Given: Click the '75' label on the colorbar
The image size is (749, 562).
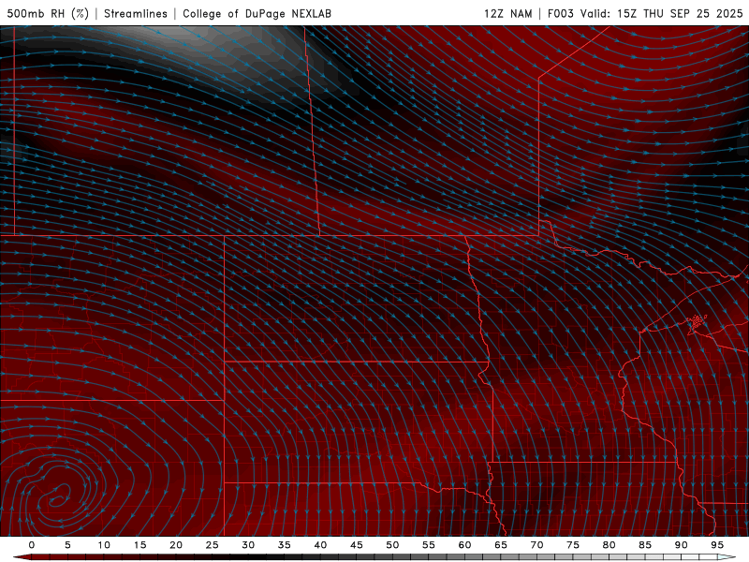Looking at the screenshot, I should pyautogui.click(x=573, y=545).
